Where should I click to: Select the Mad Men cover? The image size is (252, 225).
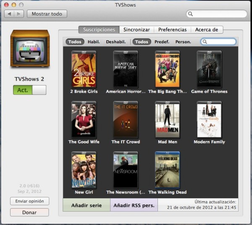[167, 120]
